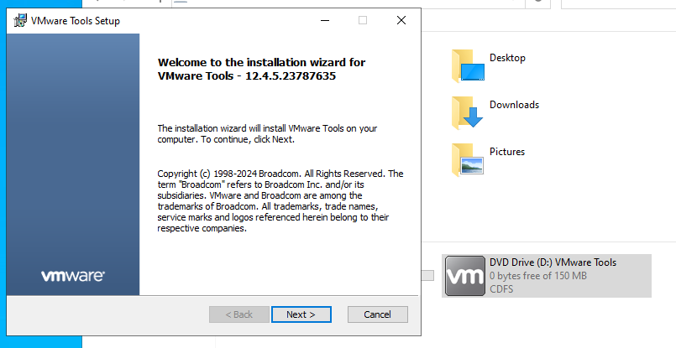Click the welcome heading of the installation wizard

coord(261,70)
